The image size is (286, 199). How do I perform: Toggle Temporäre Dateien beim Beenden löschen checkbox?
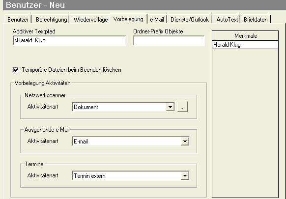16,70
